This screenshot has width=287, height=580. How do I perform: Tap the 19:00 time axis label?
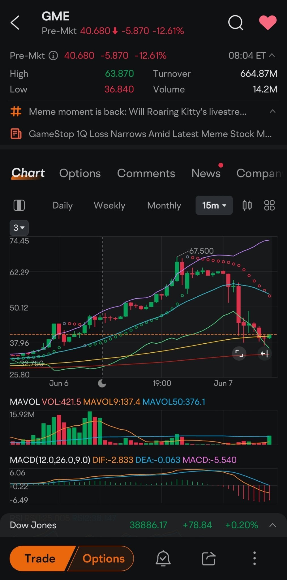(162, 383)
